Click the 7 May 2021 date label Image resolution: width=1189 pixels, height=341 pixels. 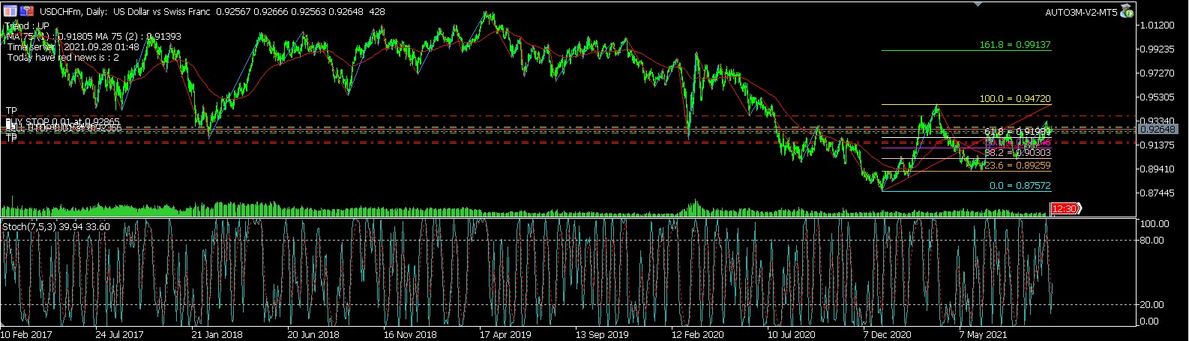tap(983, 334)
